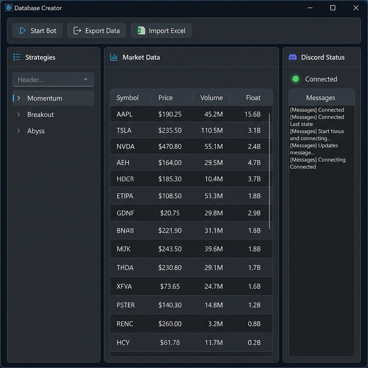Screen dimensions: 368x368
Task: Click price $73.65 for XFVA
Action: click(170, 286)
